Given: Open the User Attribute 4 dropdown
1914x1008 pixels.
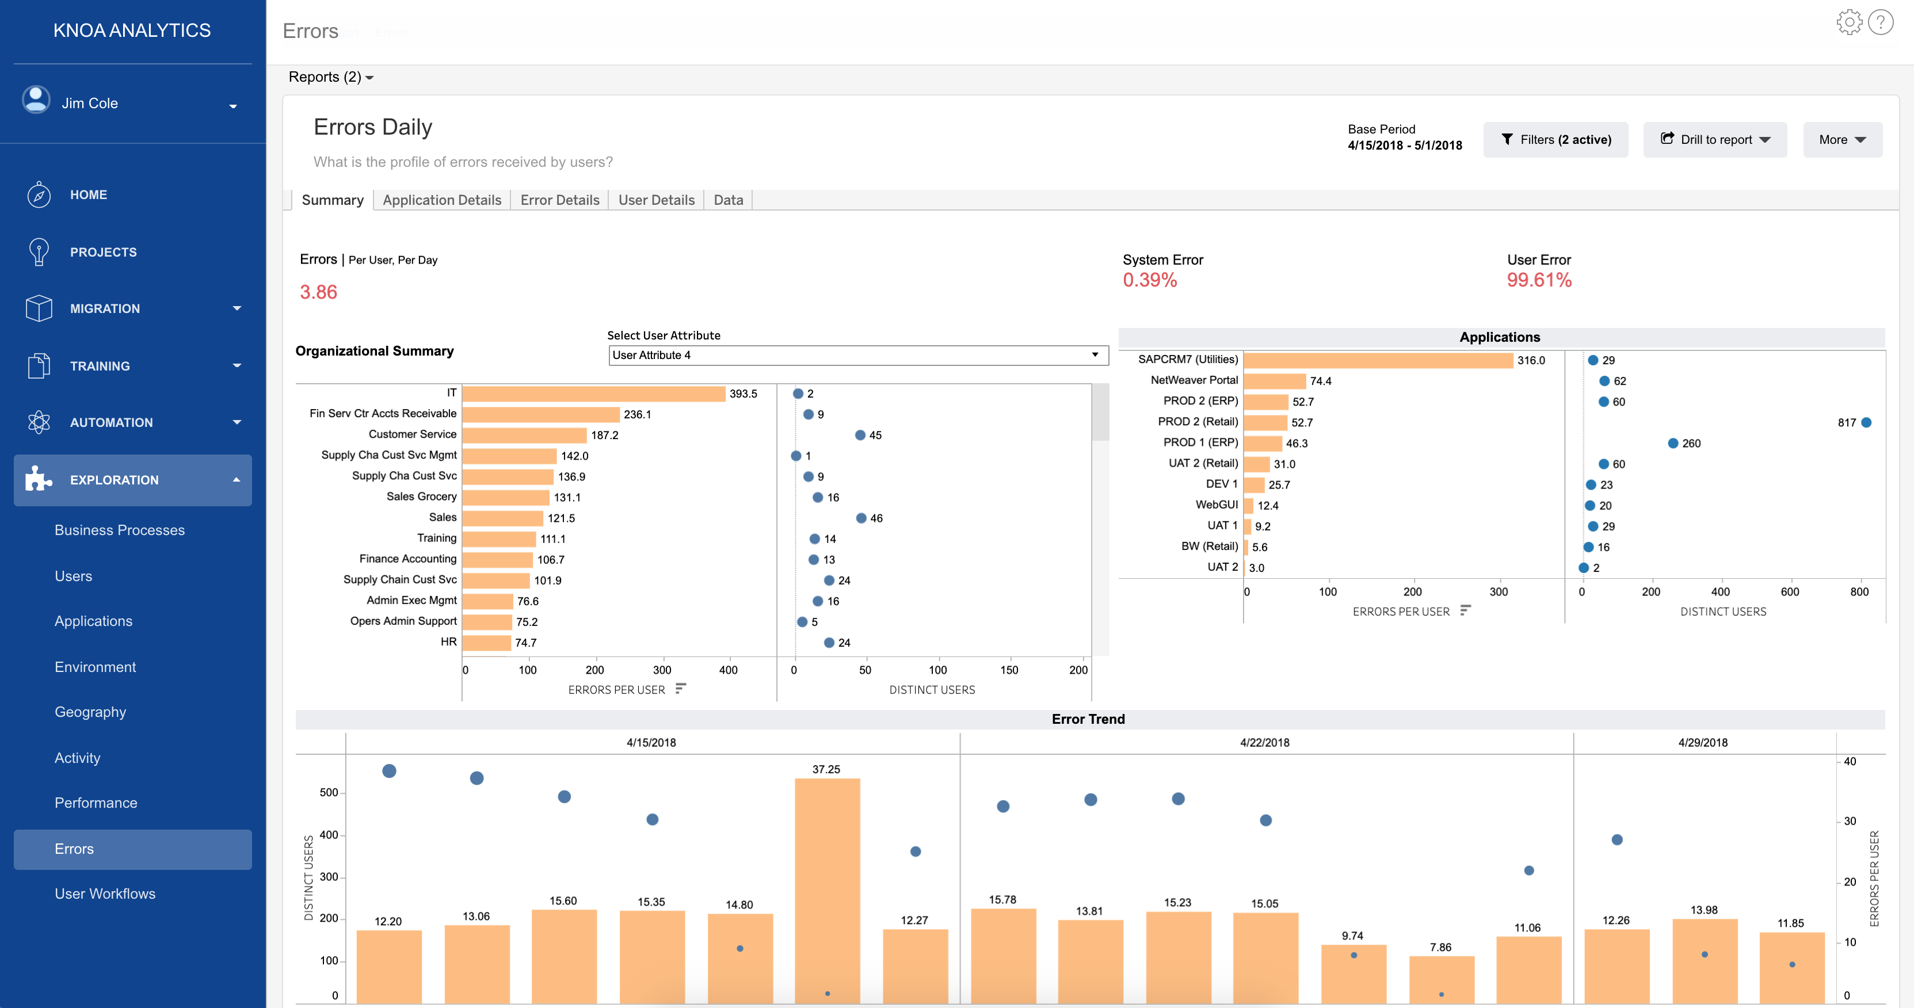Looking at the screenshot, I should click(857, 355).
